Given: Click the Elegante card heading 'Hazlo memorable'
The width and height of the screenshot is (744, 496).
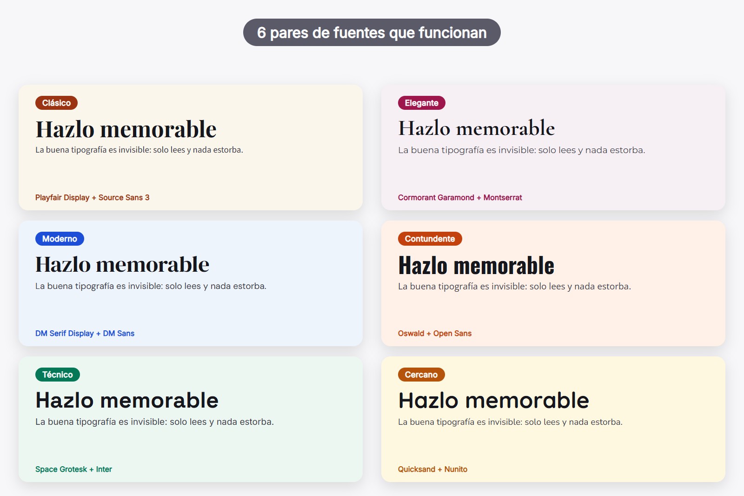Looking at the screenshot, I should click(x=477, y=128).
